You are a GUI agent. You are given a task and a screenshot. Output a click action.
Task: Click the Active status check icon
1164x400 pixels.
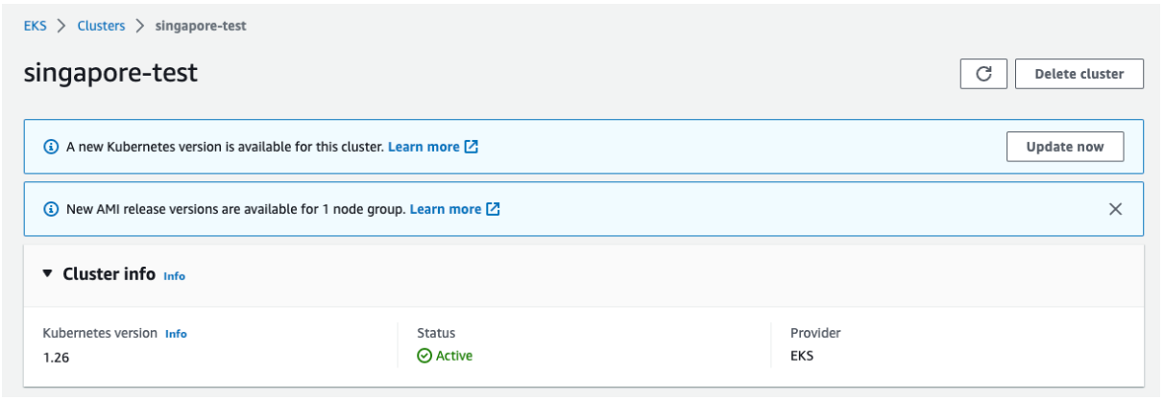(x=424, y=357)
